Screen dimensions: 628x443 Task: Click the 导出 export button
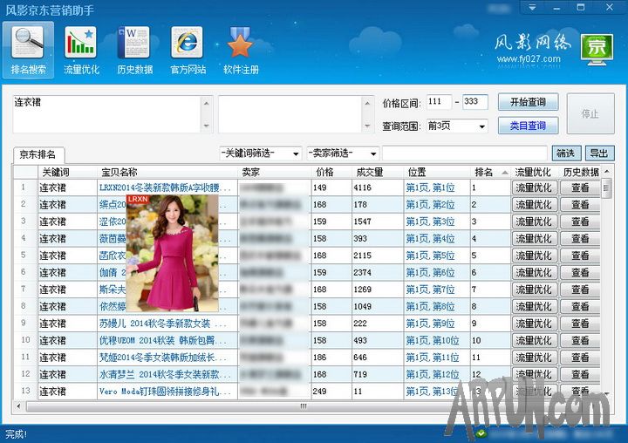(x=599, y=153)
